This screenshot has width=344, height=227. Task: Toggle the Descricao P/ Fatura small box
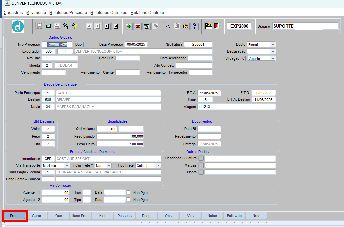coord(201,158)
